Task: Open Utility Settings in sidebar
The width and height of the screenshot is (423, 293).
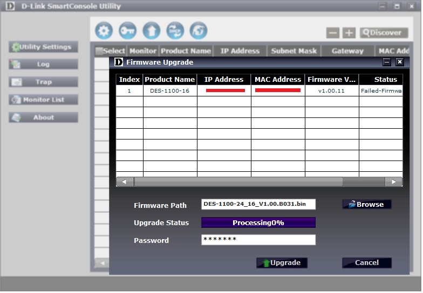Action: click(43, 47)
